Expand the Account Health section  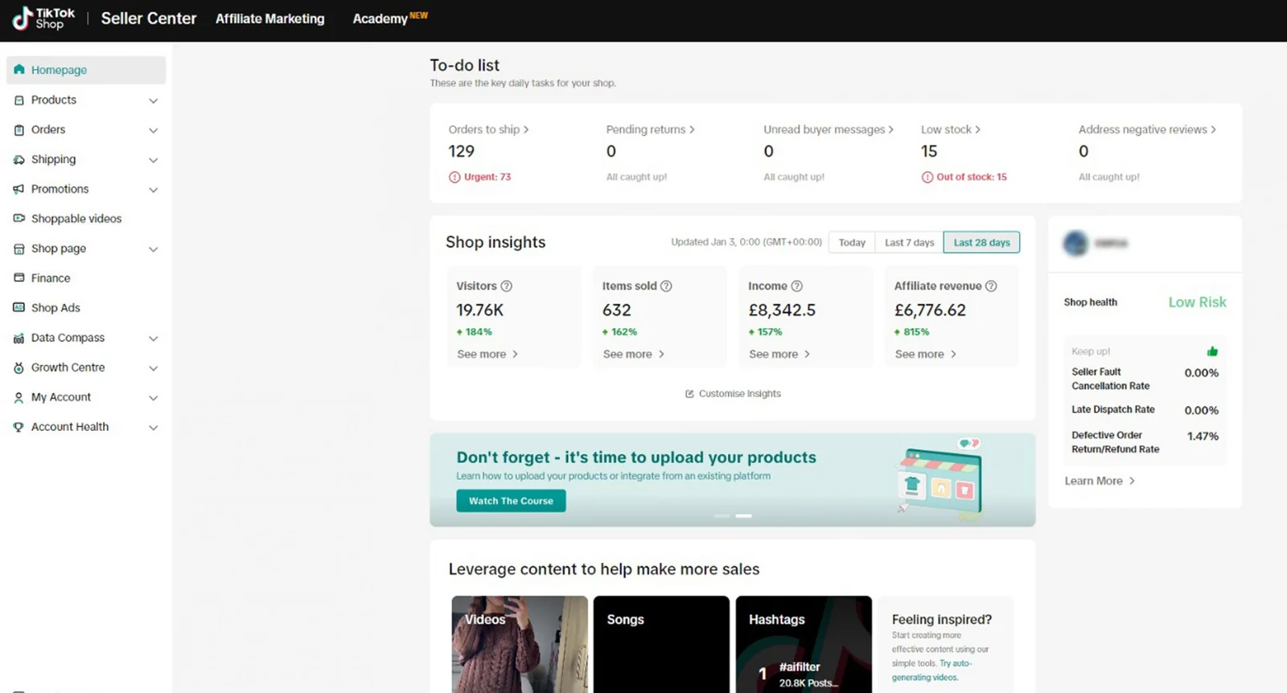(153, 428)
